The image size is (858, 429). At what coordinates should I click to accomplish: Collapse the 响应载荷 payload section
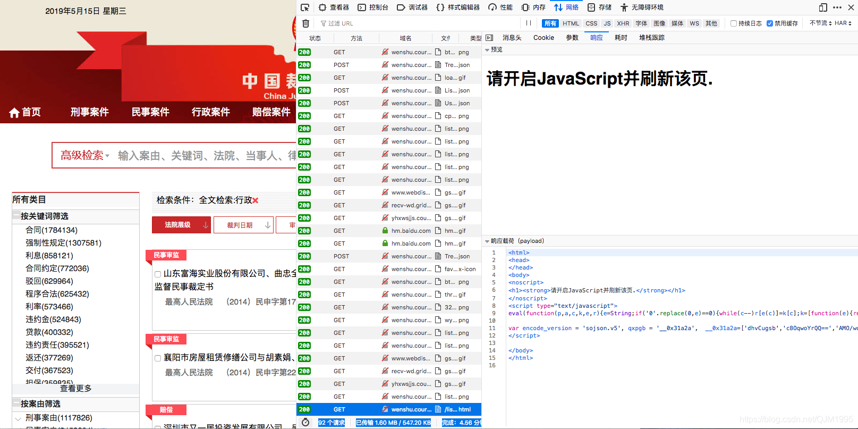(x=487, y=241)
